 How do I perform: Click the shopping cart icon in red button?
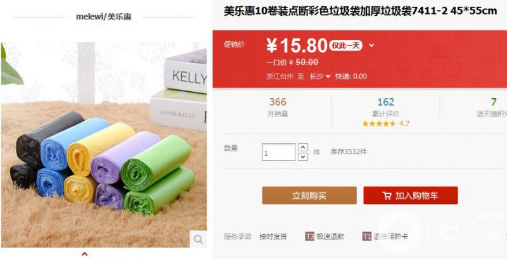point(387,196)
